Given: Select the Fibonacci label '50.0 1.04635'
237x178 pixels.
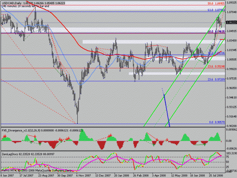Looking at the screenshot, I should 216,32.
